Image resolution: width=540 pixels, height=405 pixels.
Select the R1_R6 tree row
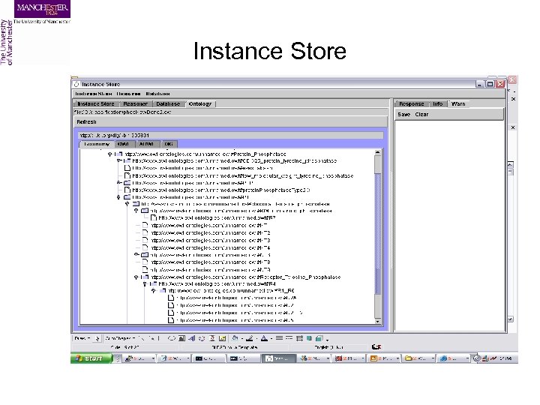(232, 291)
